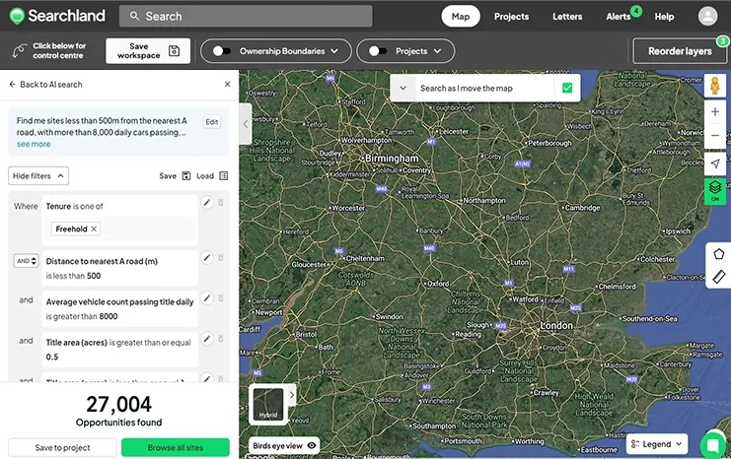Drop the Street View pegman icon
Screen dimensions: 731x459
(714, 86)
